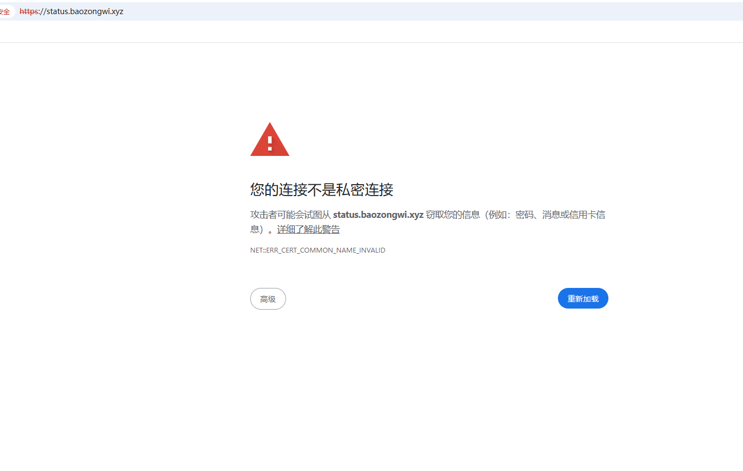Click the heading 您的连接不是私密连接
The image size is (743, 471).
coord(322,190)
